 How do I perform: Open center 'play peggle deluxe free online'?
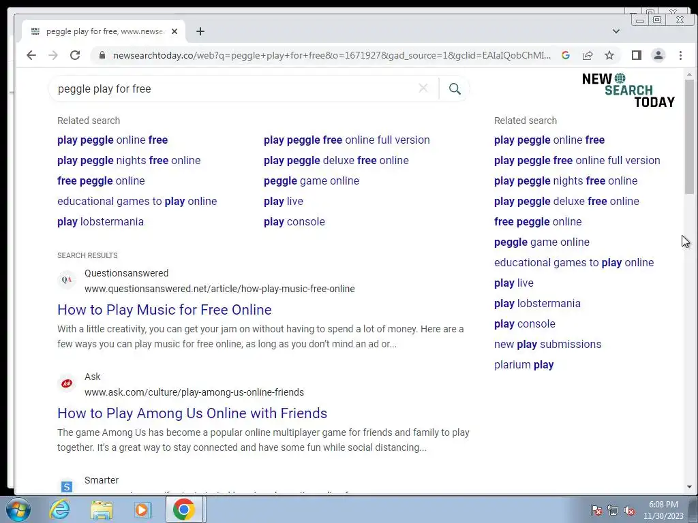336,160
